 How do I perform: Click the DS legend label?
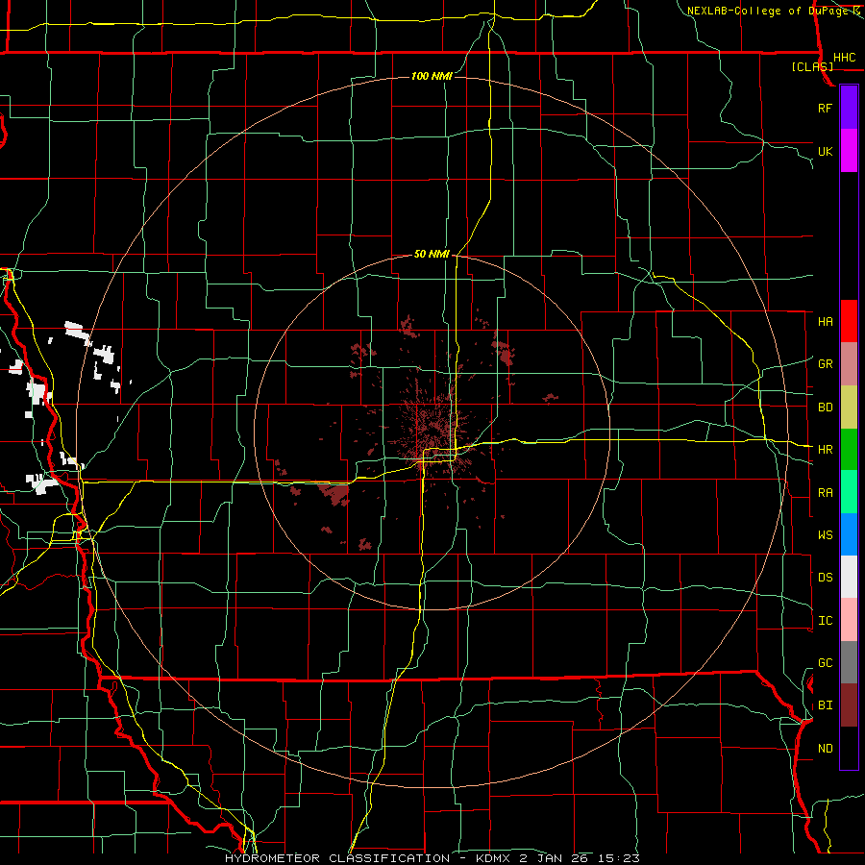[825, 577]
